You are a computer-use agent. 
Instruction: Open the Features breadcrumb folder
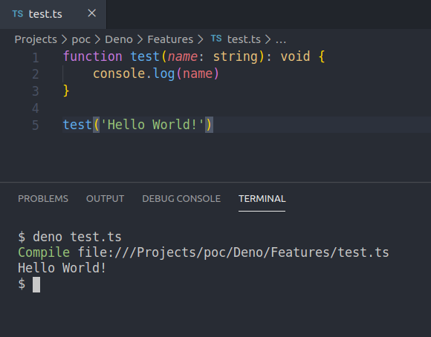click(x=170, y=39)
